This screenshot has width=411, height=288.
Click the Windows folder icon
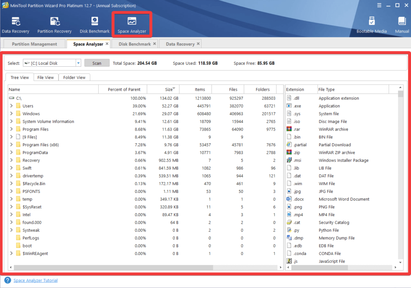[18, 114]
